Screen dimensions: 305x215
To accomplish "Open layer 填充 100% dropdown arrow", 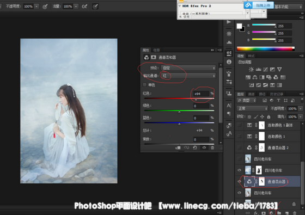I will click(301, 116).
